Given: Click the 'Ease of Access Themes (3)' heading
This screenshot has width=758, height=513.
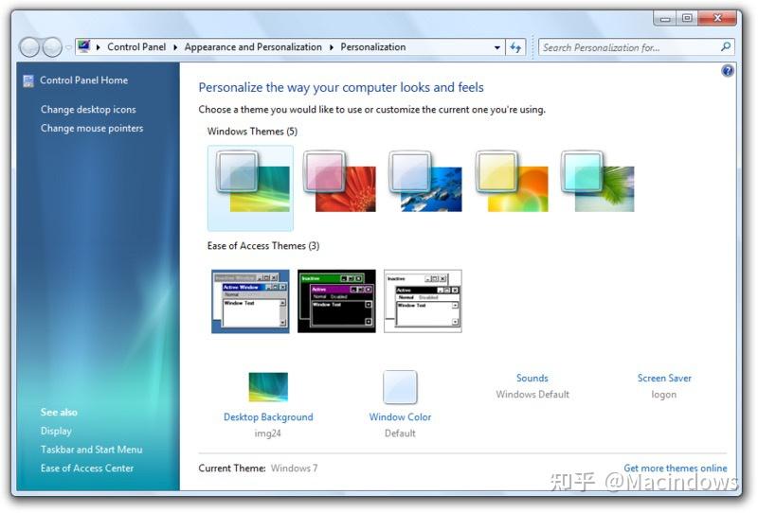Looking at the screenshot, I should 263,246.
